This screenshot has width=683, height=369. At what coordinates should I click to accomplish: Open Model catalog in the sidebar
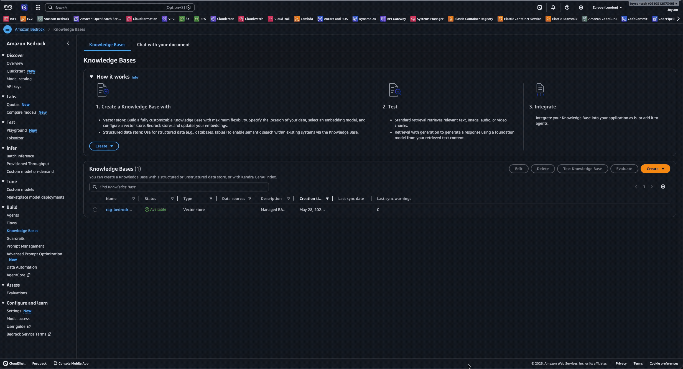pyautogui.click(x=19, y=79)
